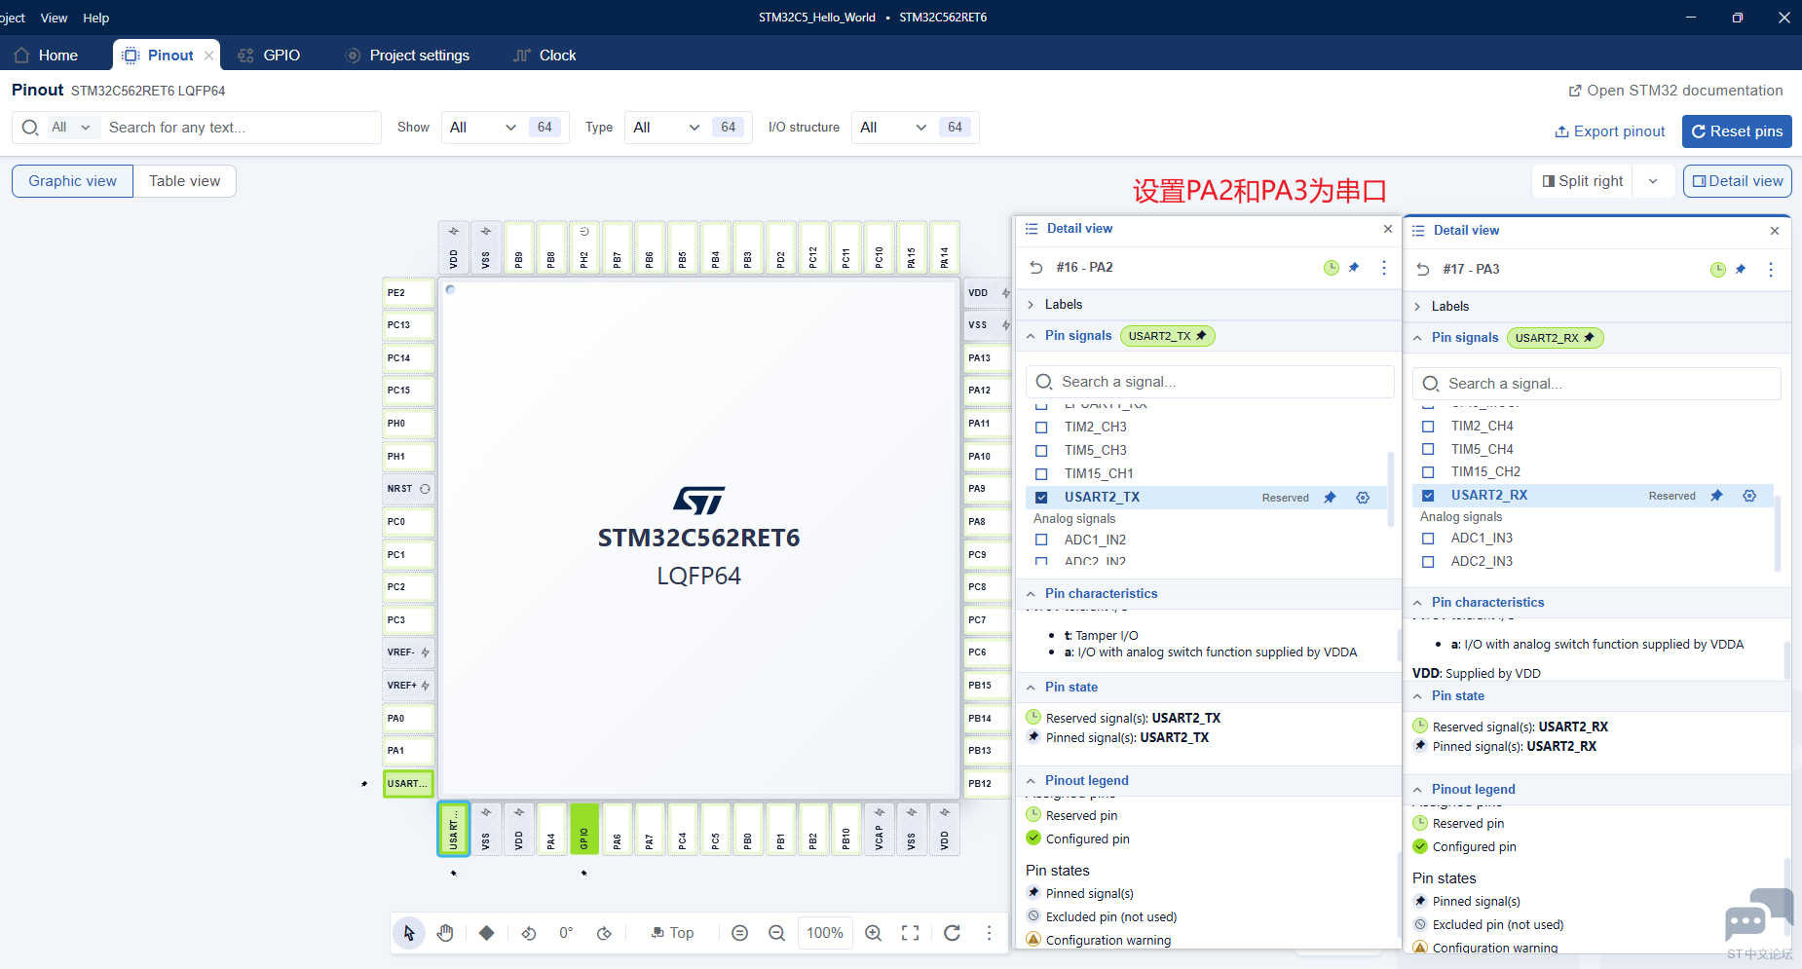Screen dimensions: 1802x969
Task: Rotate the chip counter-clockwise
Action: [x=529, y=933]
